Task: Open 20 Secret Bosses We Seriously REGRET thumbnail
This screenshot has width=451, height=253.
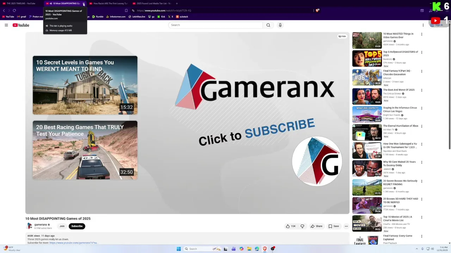Action: click(x=367, y=187)
